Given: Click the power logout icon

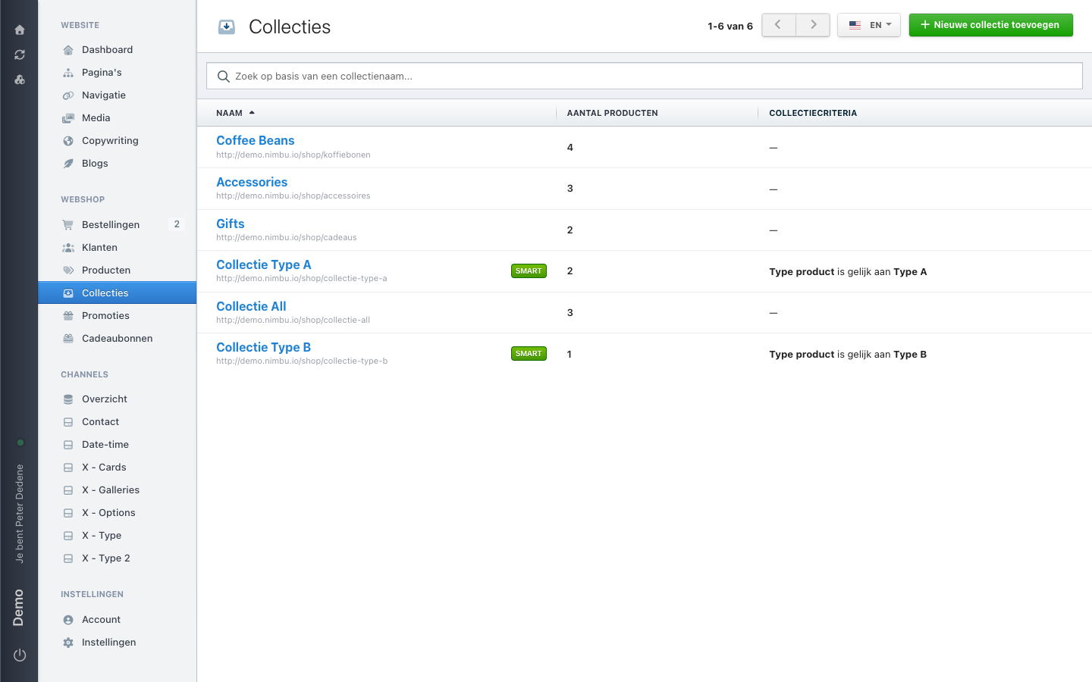Looking at the screenshot, I should tap(20, 655).
